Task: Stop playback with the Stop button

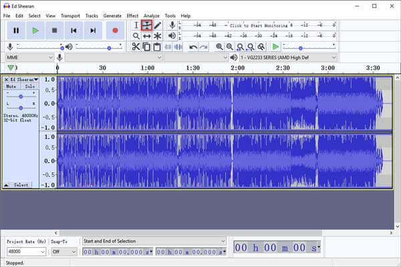Action: tap(55, 31)
